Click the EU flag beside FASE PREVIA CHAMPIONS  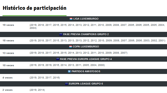click(61, 34)
